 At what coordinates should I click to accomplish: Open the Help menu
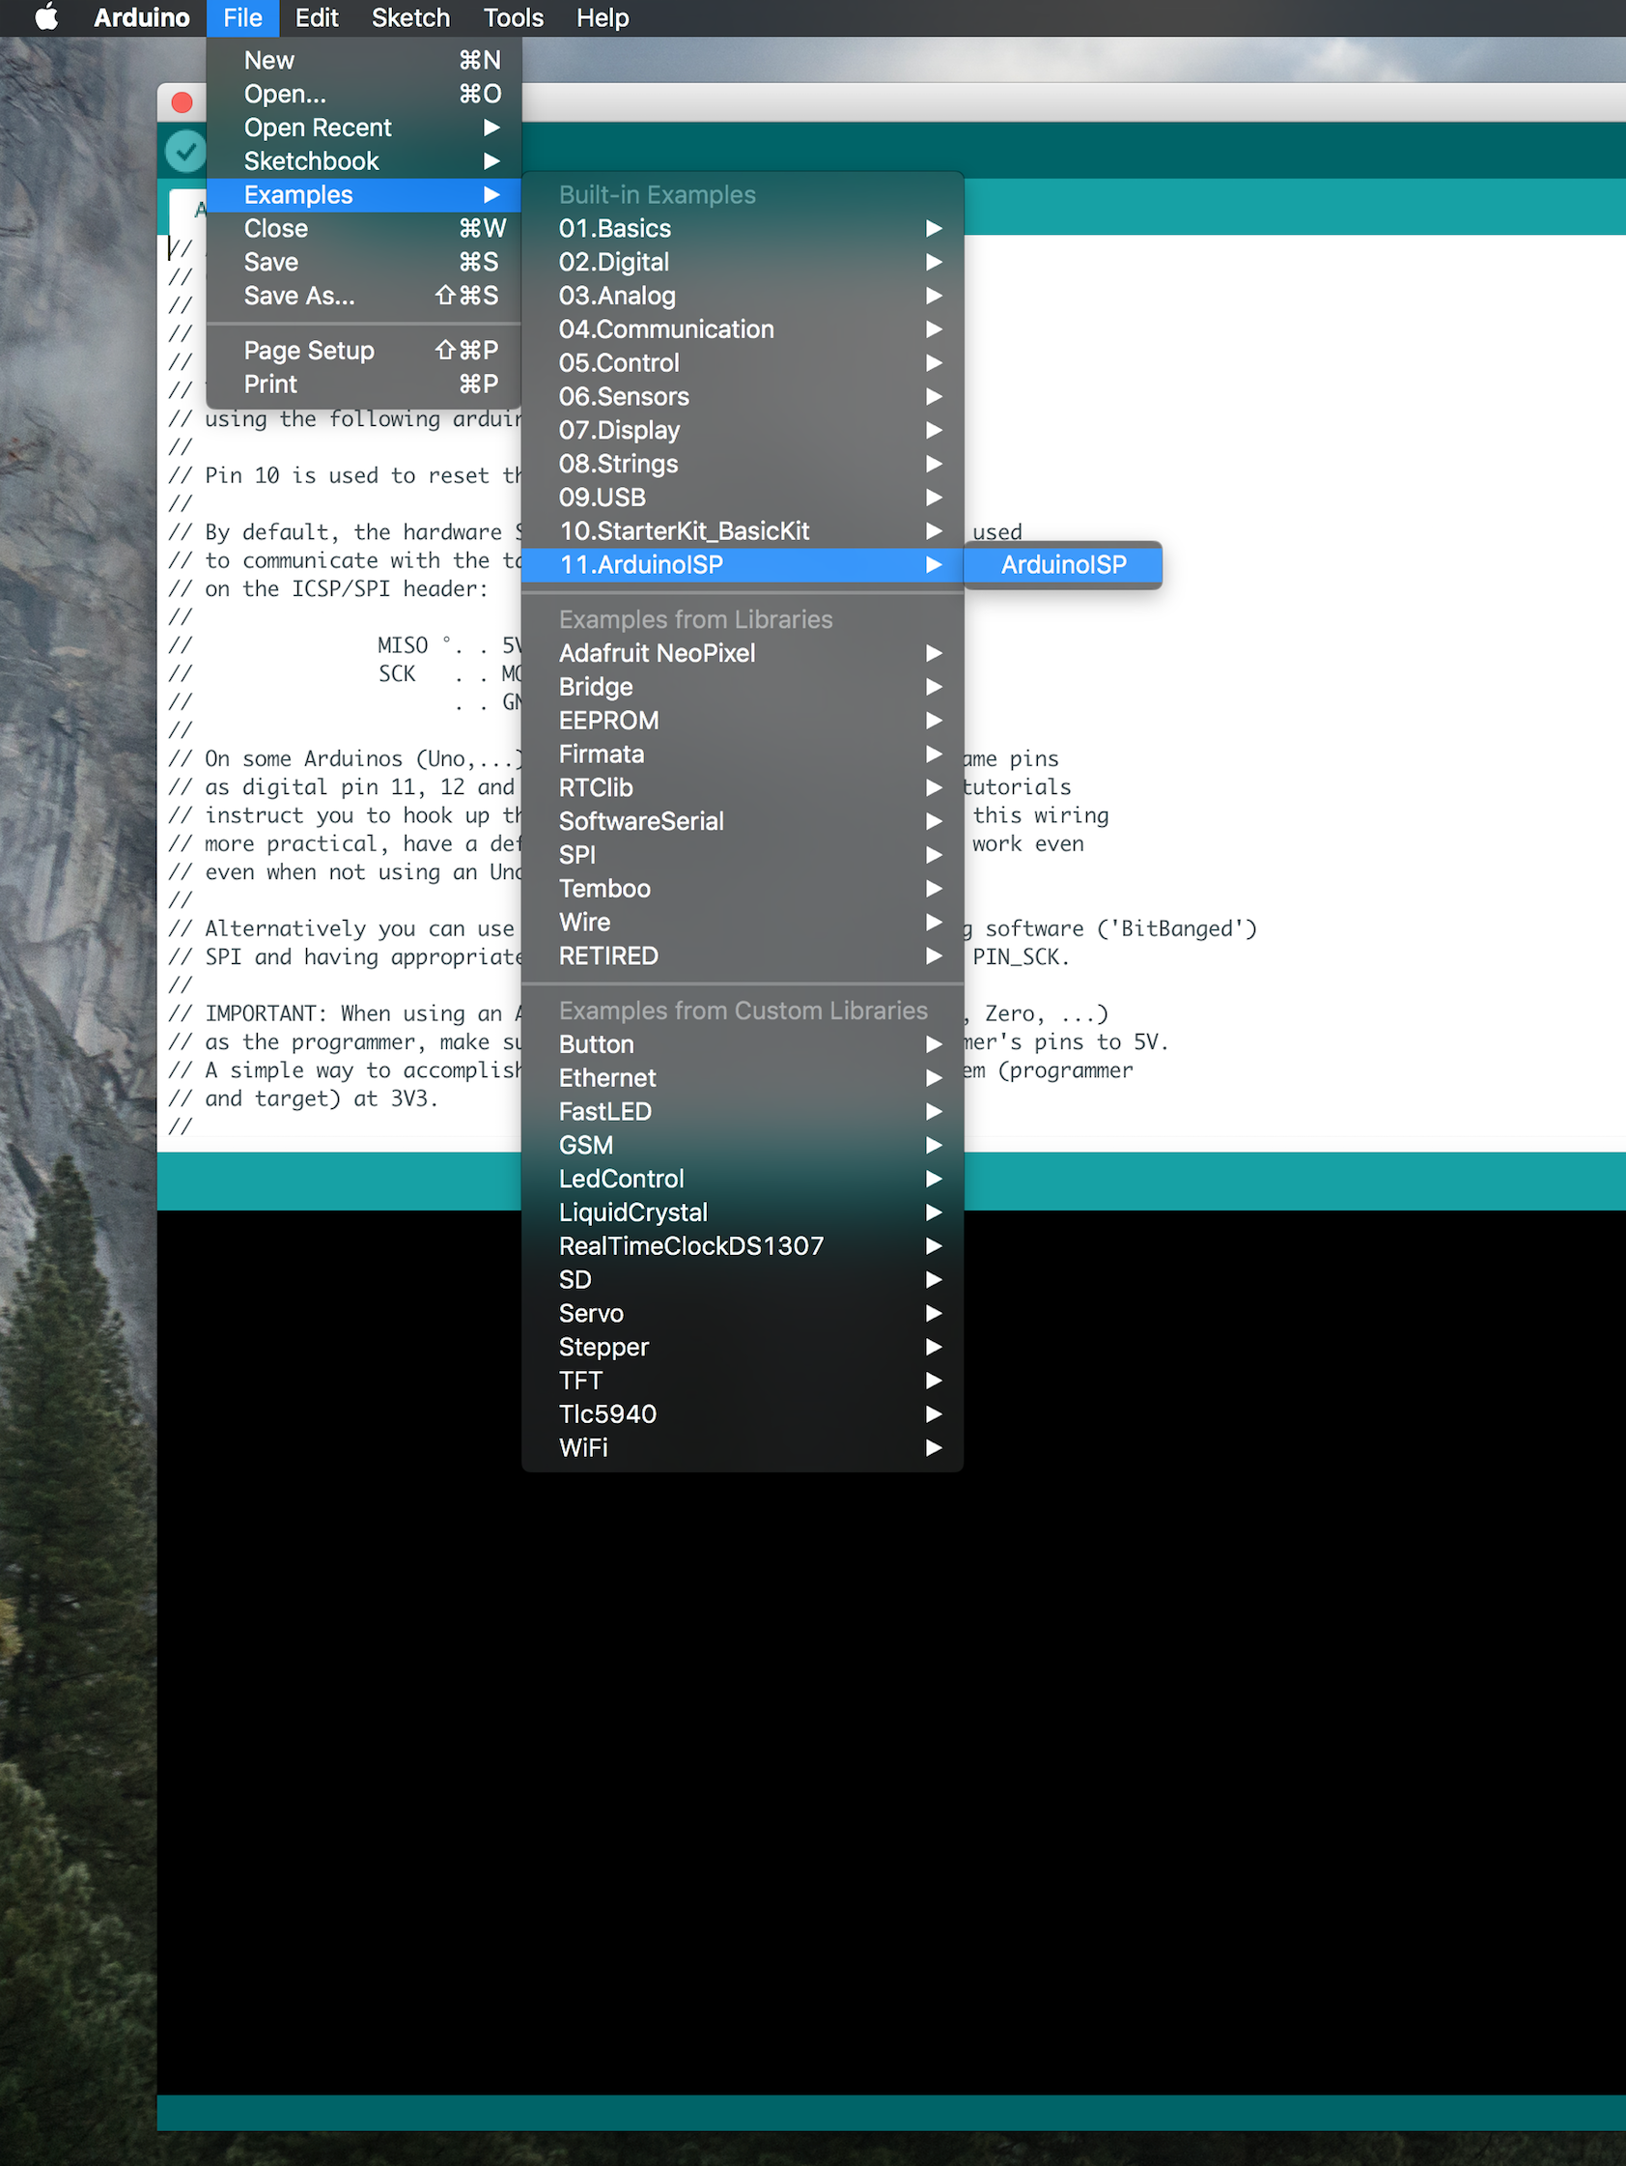(x=602, y=16)
